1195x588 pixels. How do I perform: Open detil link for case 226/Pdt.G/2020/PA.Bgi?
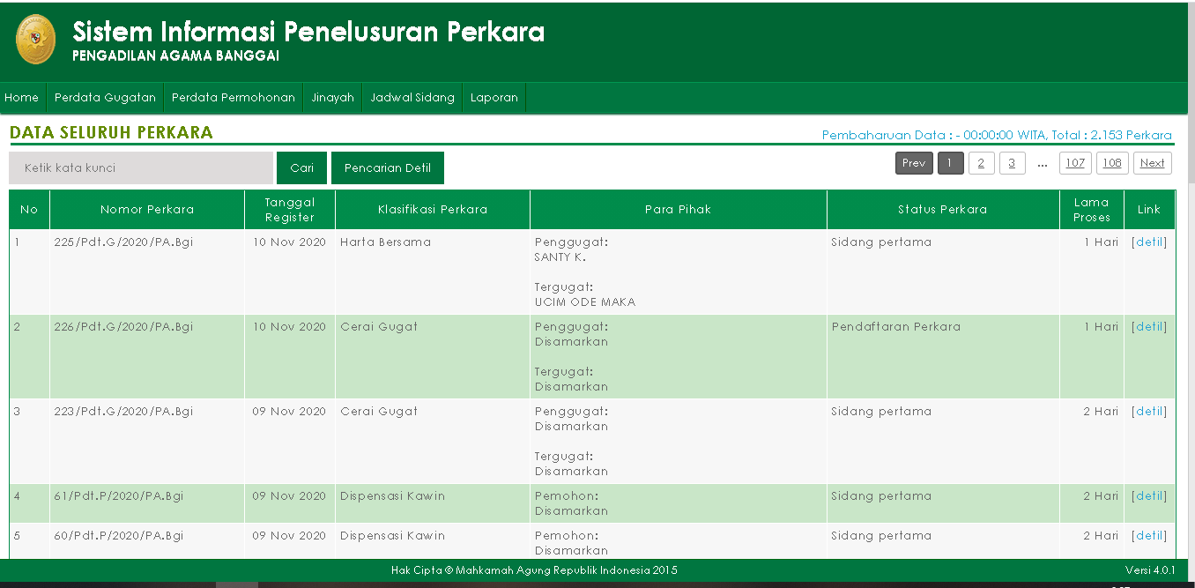coord(1149,326)
